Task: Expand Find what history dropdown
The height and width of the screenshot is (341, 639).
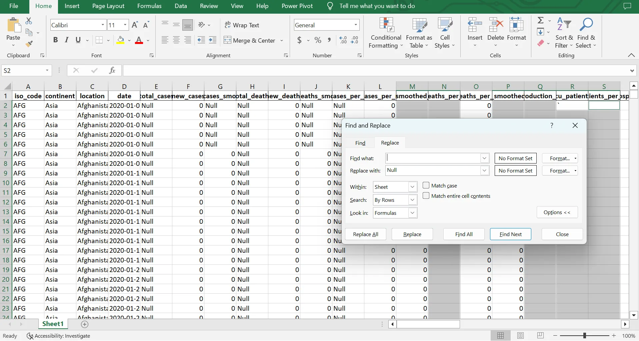Action: pos(485,158)
